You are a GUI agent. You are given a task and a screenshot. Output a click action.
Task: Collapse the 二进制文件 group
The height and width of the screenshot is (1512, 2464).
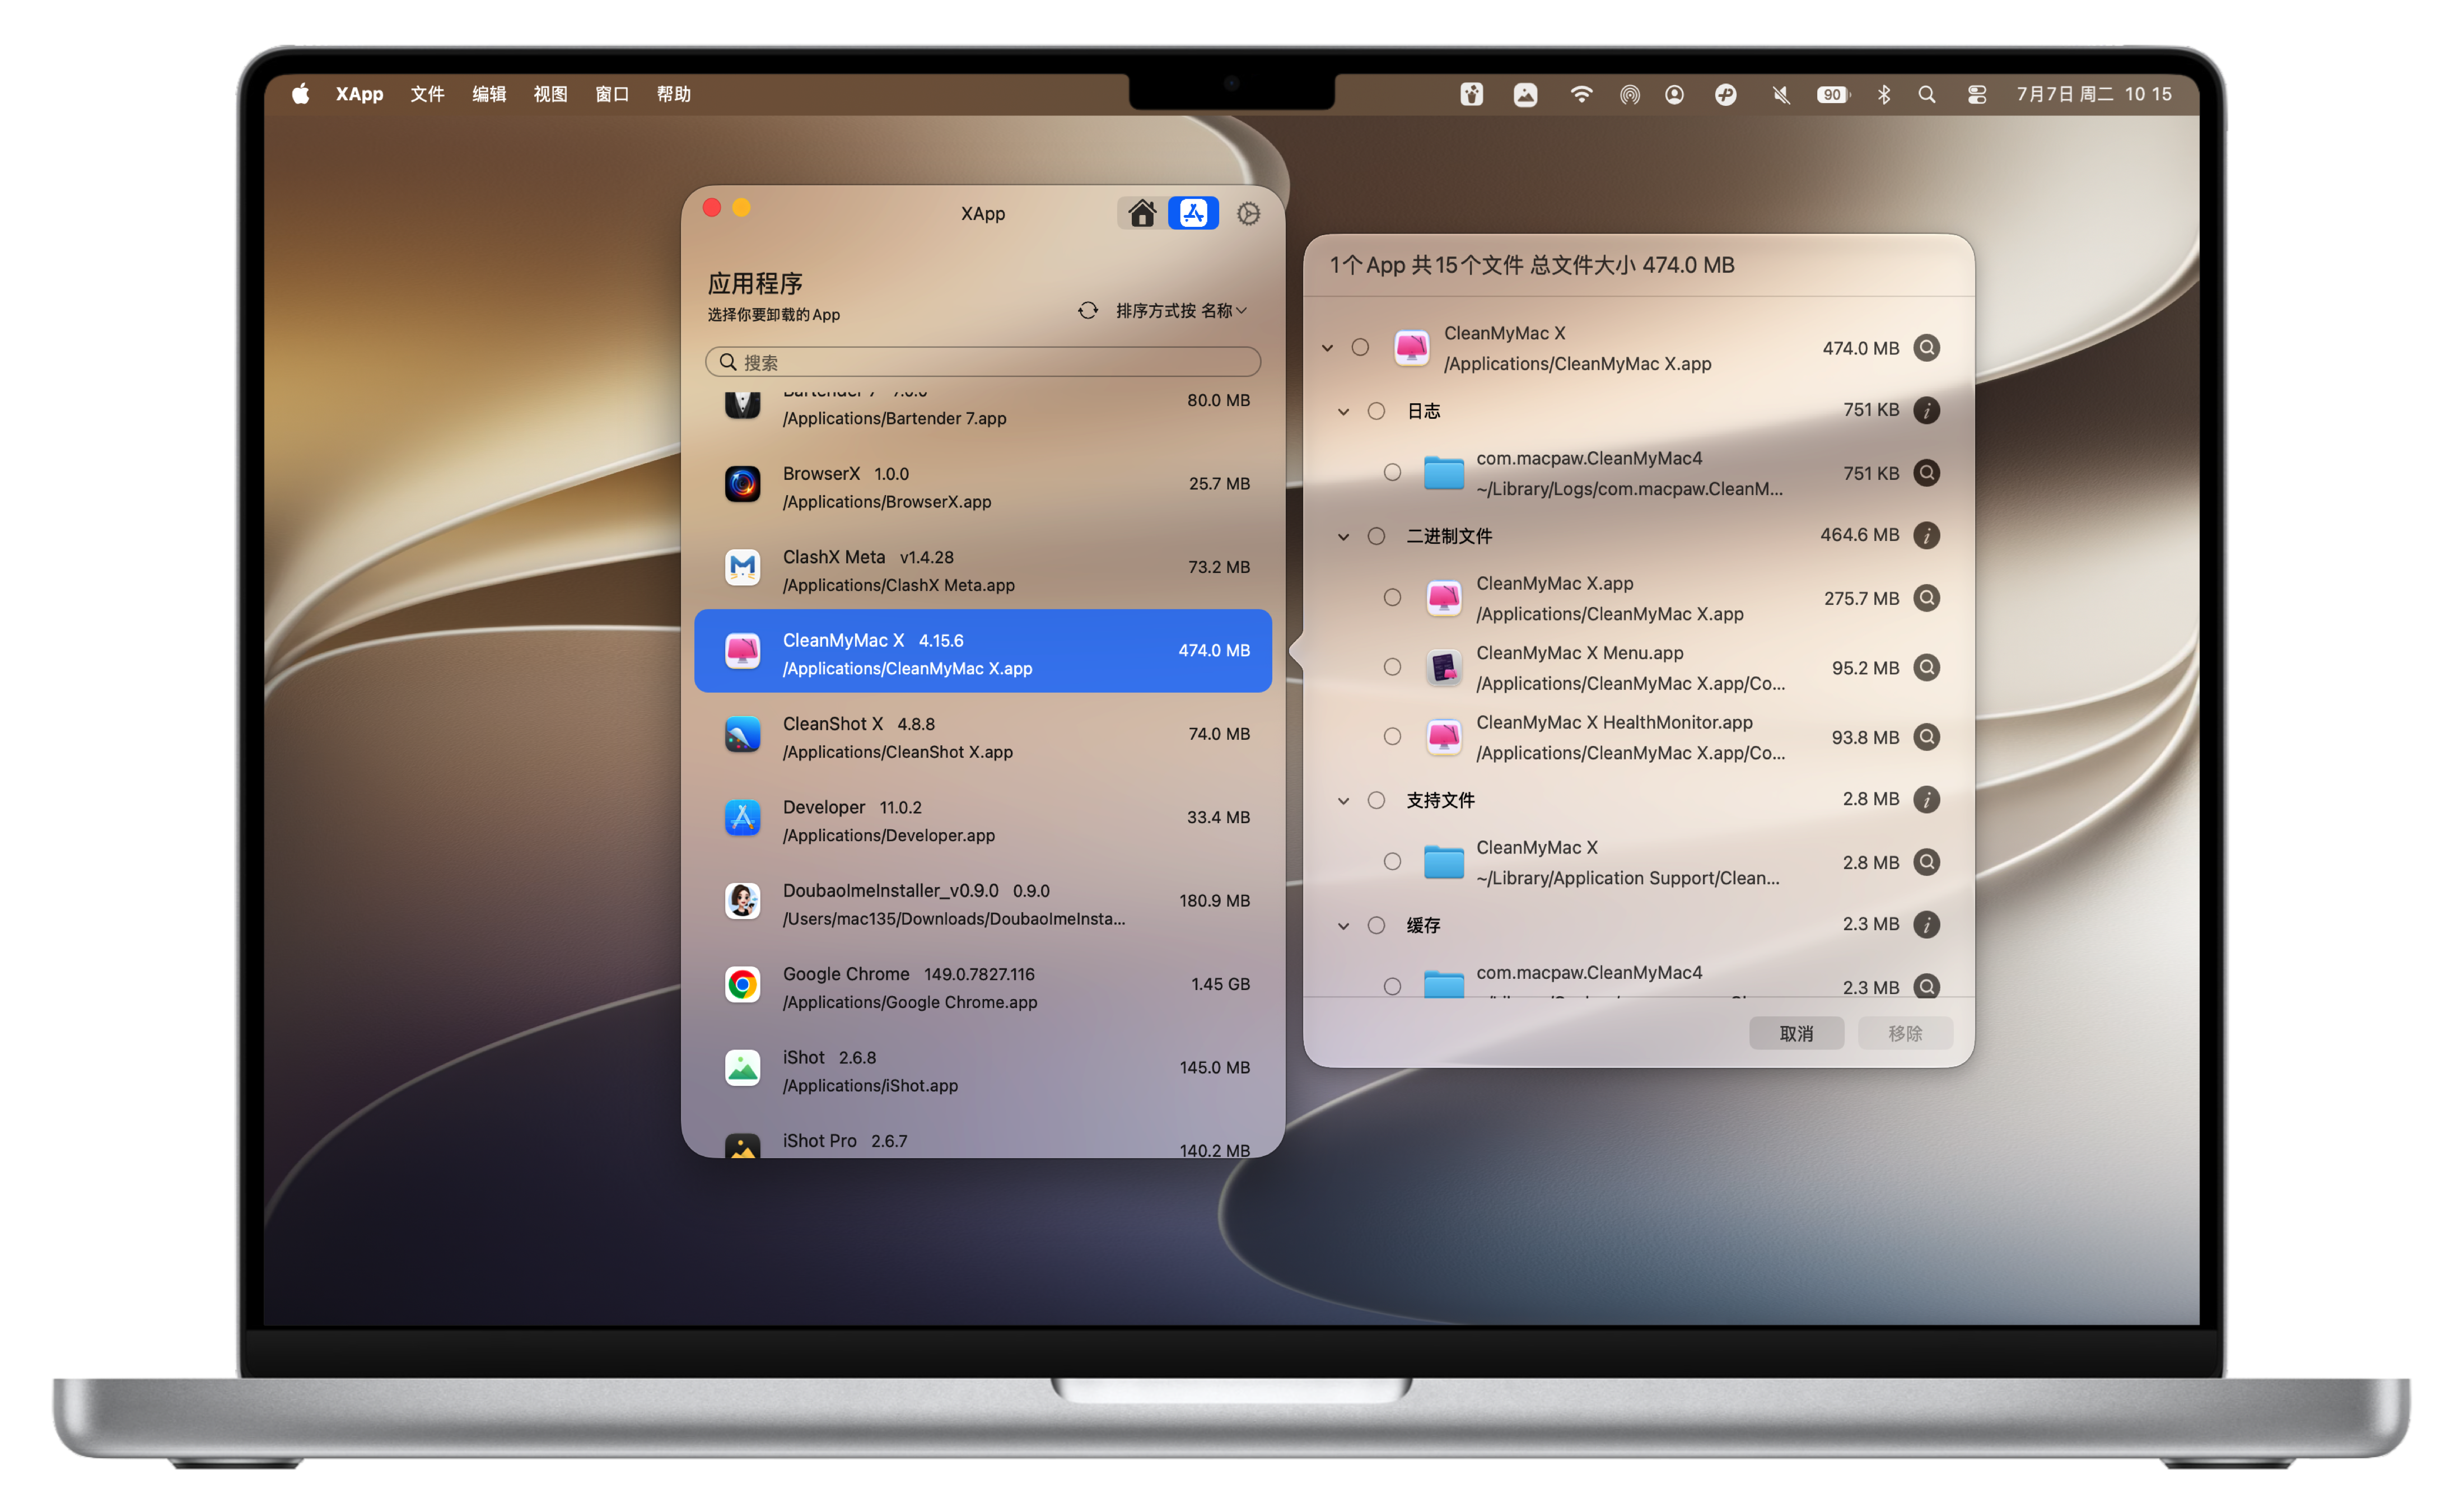1343,537
